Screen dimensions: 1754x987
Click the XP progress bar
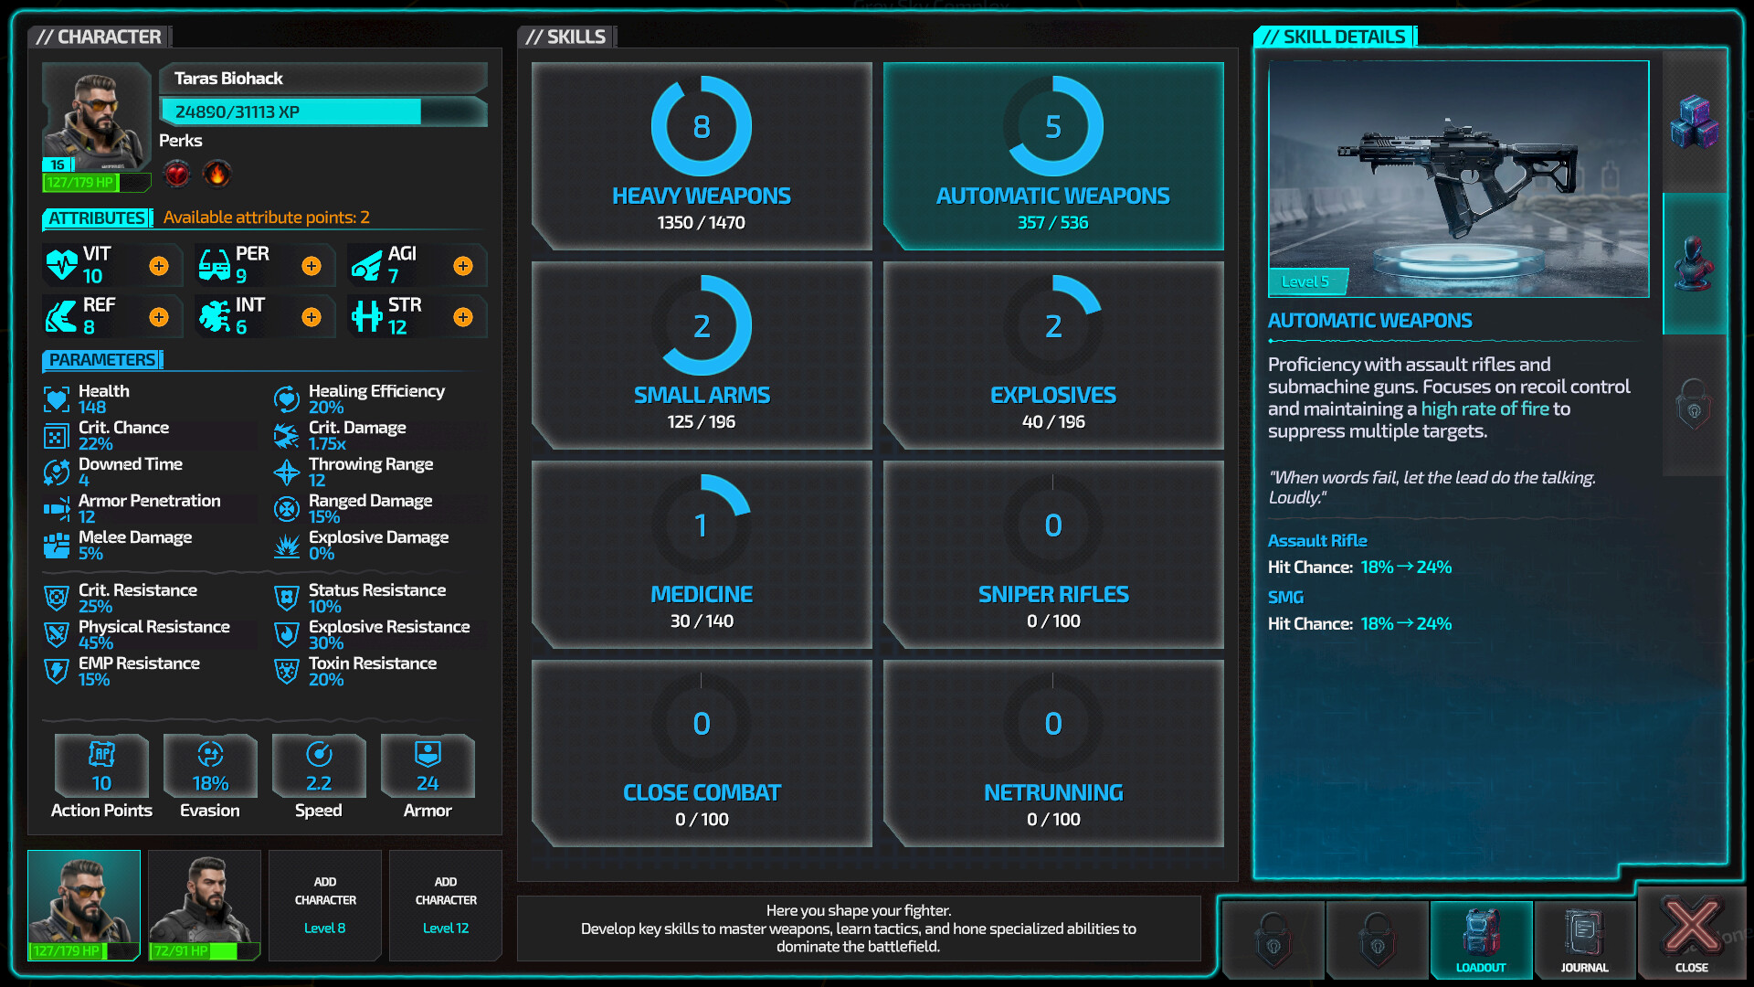[x=323, y=111]
